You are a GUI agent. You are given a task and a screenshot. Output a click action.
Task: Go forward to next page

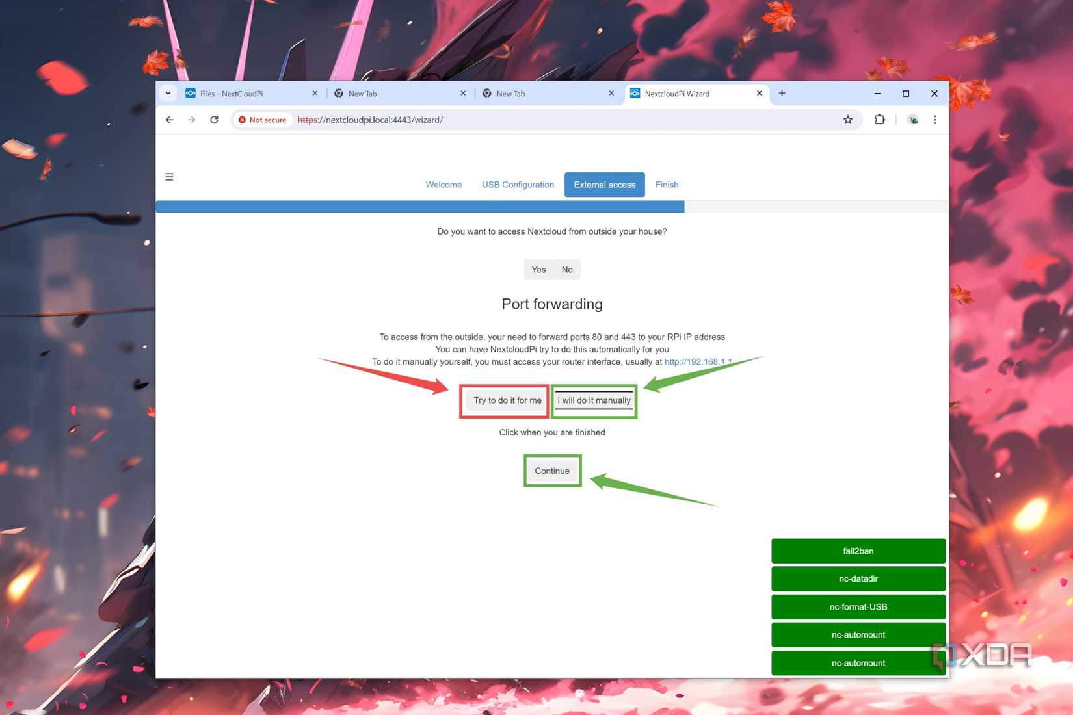192,120
